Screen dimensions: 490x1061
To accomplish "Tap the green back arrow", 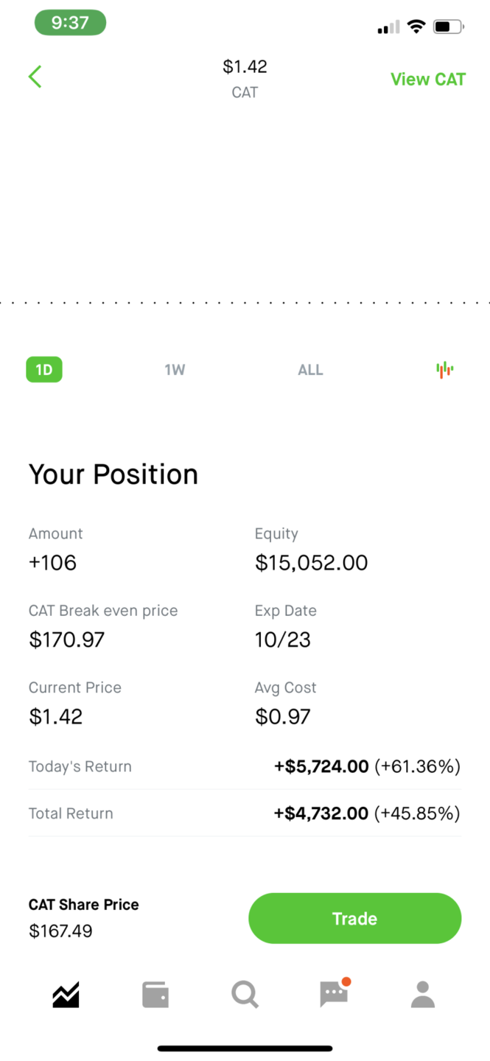I will [x=35, y=77].
